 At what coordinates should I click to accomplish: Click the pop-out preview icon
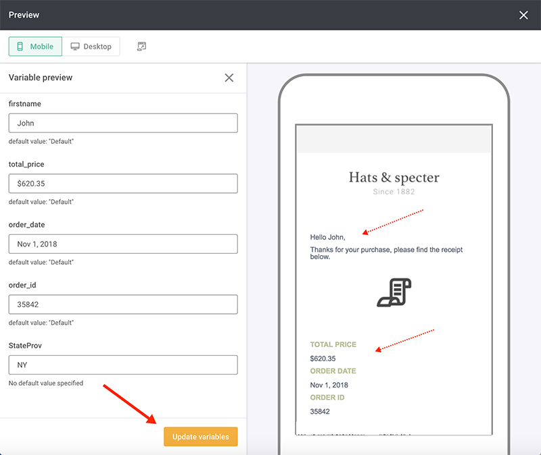tap(141, 46)
